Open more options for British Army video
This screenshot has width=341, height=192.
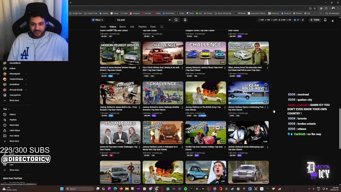tap(225, 107)
